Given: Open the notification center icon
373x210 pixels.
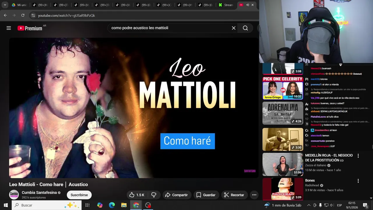Looking at the screenshot, I should tap(365, 205).
